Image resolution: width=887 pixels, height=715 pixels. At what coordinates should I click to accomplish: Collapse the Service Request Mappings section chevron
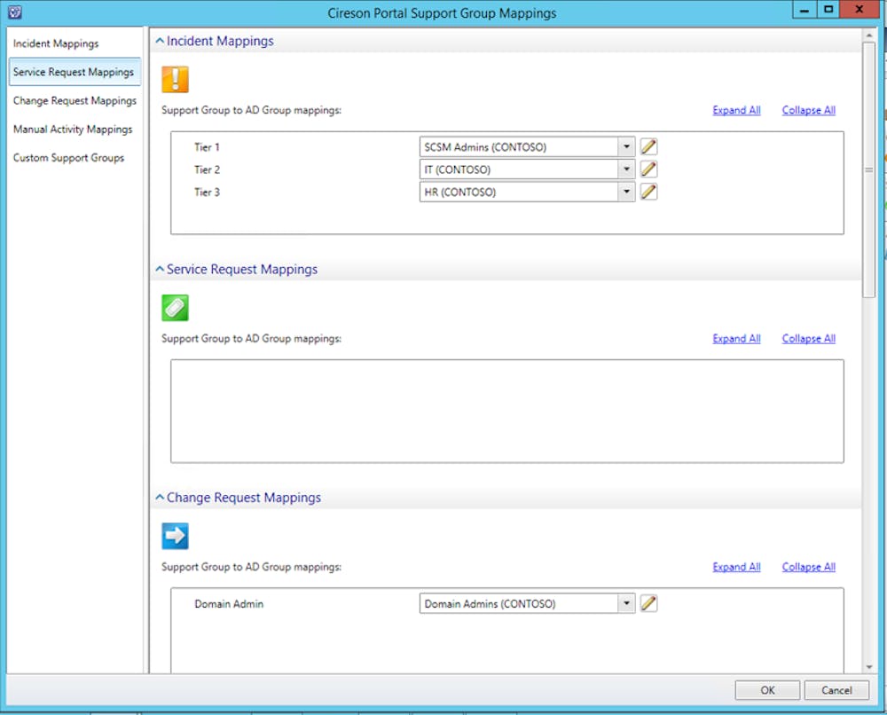[x=160, y=269]
